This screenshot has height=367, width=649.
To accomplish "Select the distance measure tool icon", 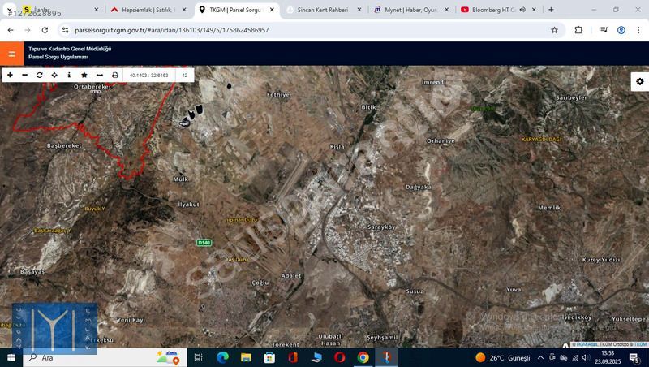I will tap(100, 75).
